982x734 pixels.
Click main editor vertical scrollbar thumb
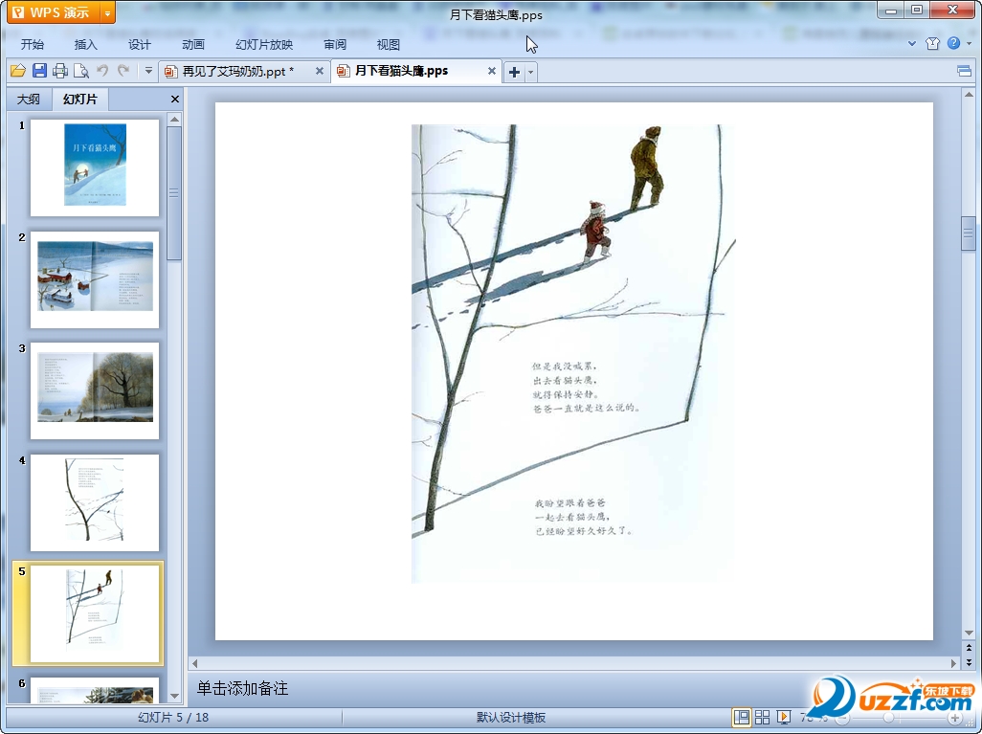[x=969, y=234]
